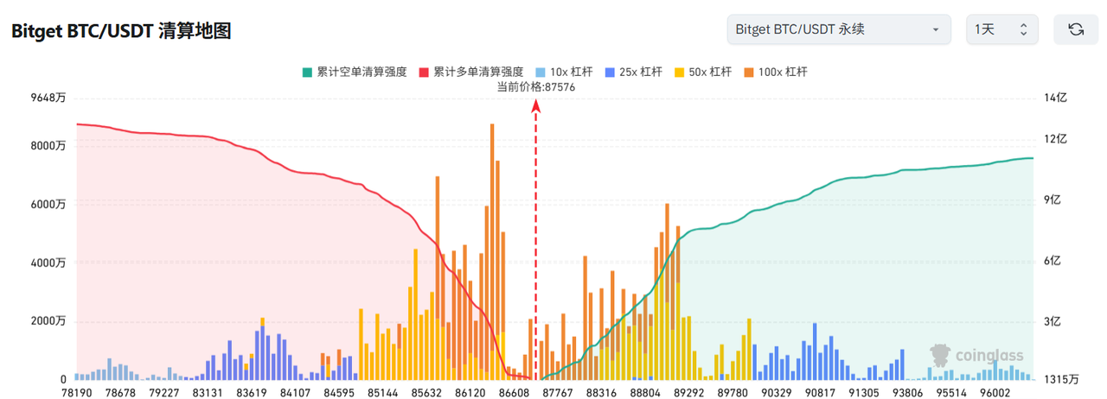Click the 当前价格:87576 label

click(536, 86)
